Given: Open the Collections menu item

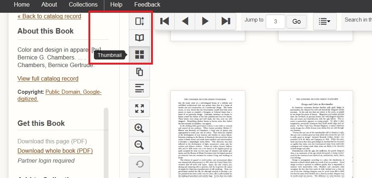Looking at the screenshot, I should pyautogui.click(x=83, y=4).
